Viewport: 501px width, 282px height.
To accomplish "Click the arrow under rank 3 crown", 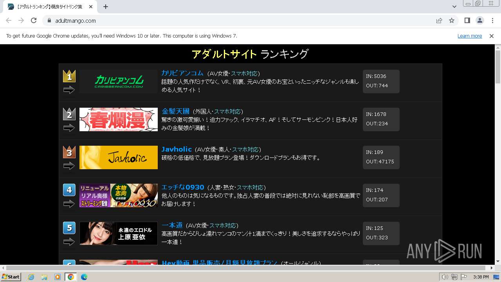I will coord(69,166).
